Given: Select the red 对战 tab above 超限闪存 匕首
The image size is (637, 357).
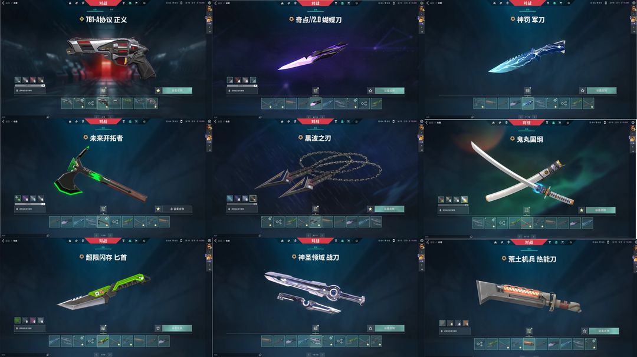Looking at the screenshot, I should point(103,240).
